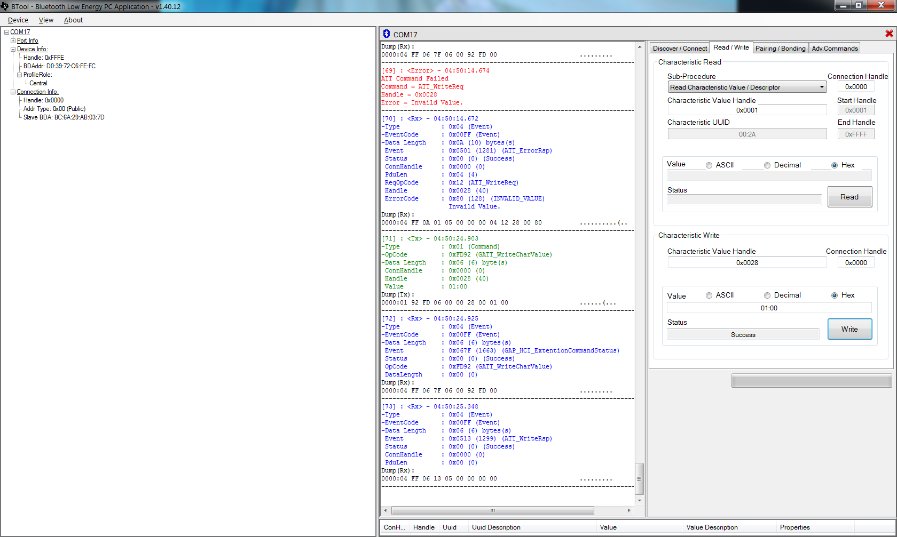This screenshot has height=537, width=897.
Task: Click the Start Handle field
Action: pyautogui.click(x=856, y=110)
